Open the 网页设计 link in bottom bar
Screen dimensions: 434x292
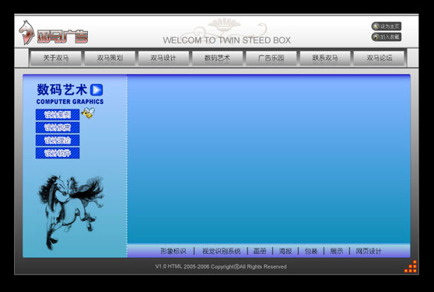click(x=369, y=251)
